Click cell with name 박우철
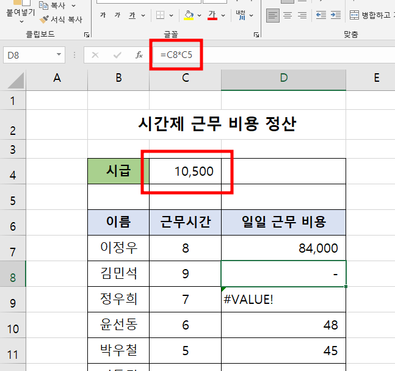 (118, 351)
